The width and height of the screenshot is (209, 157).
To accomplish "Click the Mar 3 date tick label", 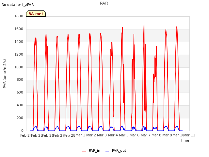I will click(102, 135).
